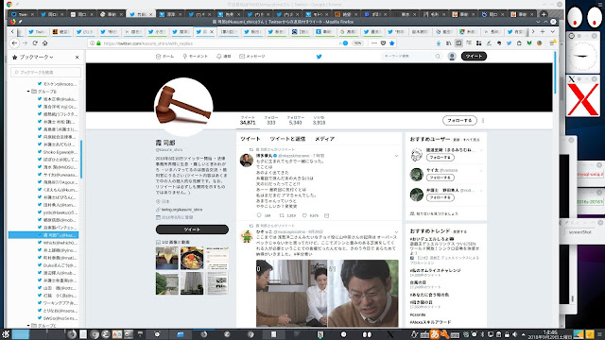Open the profile website link under bio

pyautogui.click(x=181, y=210)
